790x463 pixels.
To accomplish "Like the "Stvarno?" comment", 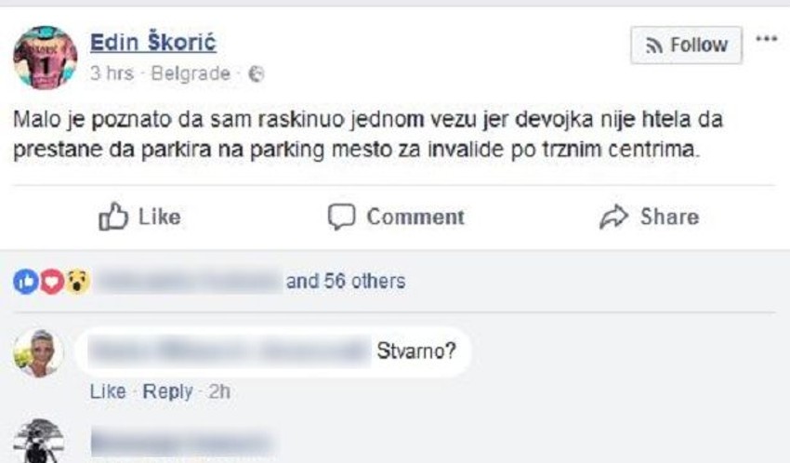I will 107,391.
